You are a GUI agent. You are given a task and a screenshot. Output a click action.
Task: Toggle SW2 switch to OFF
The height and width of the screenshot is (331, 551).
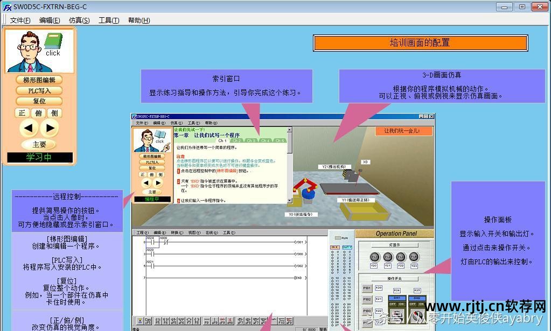(412, 304)
